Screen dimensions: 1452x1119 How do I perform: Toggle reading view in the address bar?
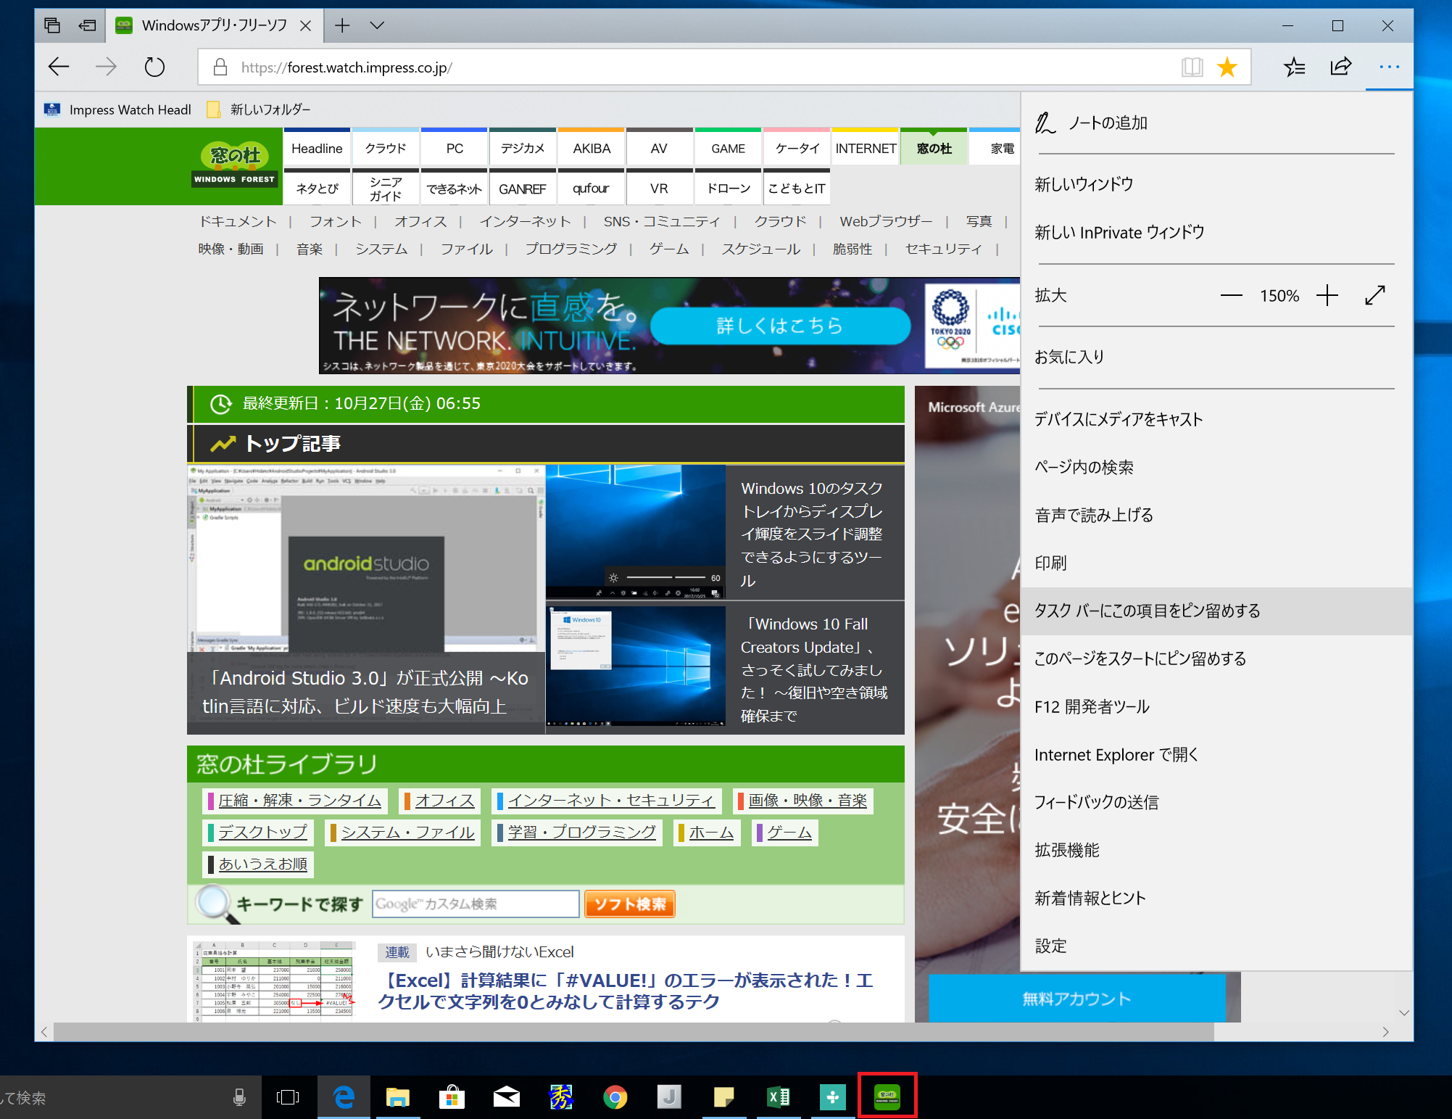1192,66
